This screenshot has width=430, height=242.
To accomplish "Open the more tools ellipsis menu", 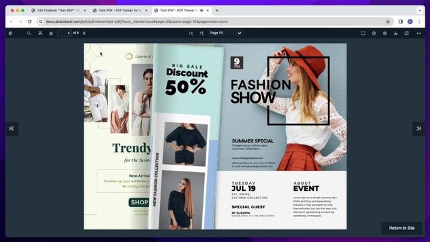I will (x=419, y=33).
